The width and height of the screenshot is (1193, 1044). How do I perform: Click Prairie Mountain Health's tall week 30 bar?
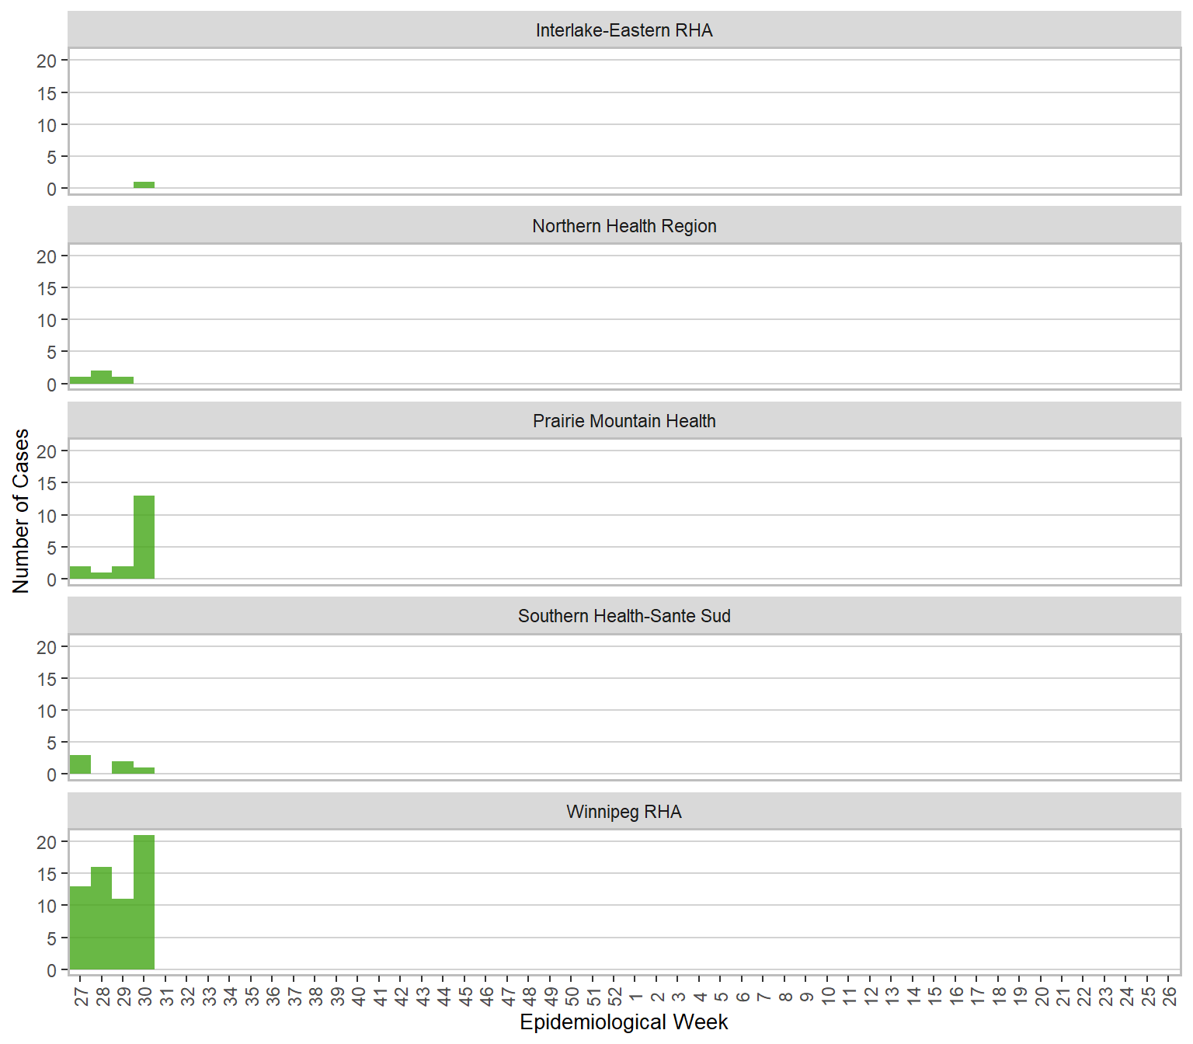144,538
